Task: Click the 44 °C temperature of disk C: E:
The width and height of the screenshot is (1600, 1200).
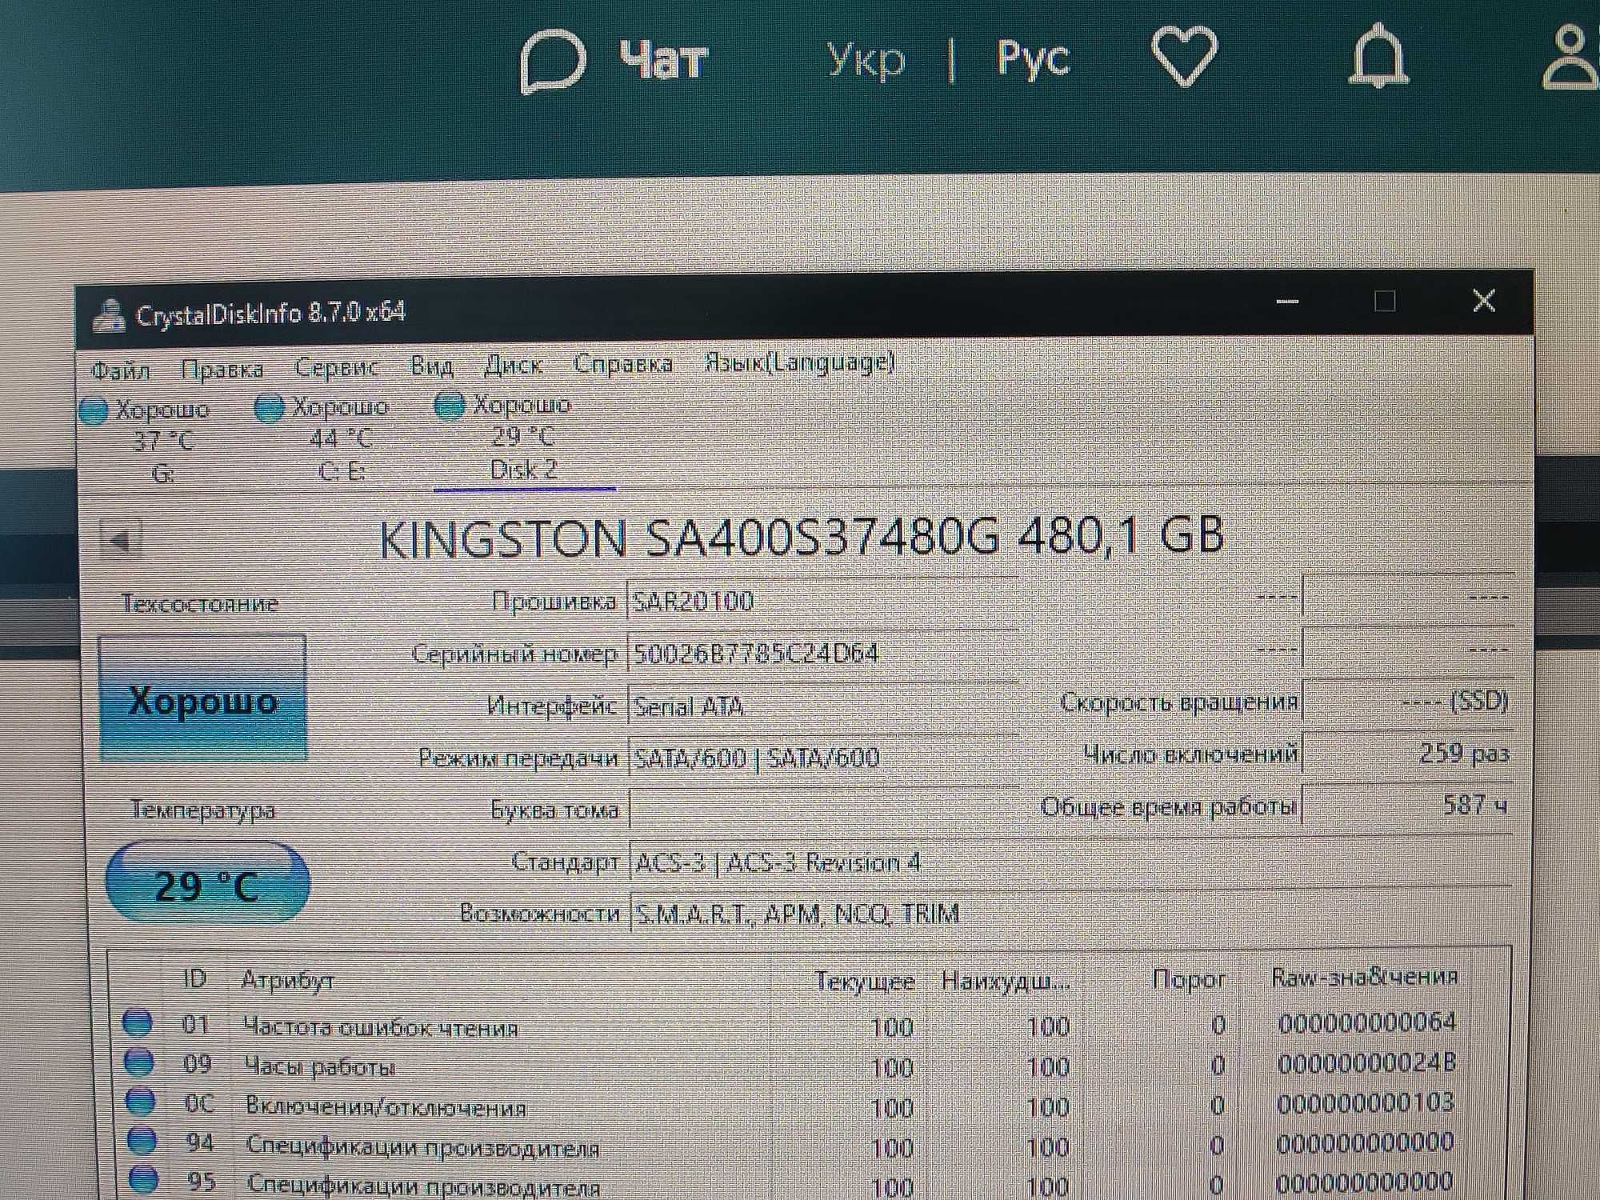Action: pyautogui.click(x=341, y=438)
